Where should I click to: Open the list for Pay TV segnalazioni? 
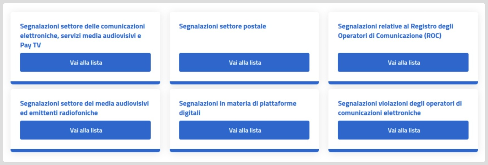tap(85, 62)
